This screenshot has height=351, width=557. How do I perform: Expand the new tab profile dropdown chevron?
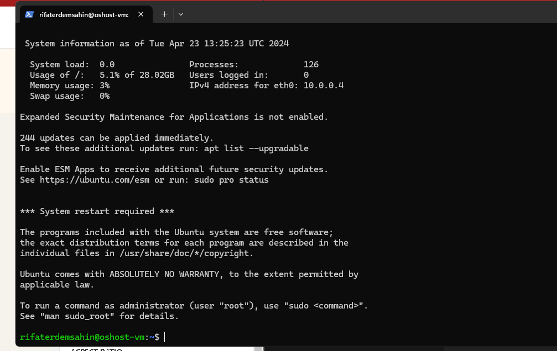click(x=181, y=14)
